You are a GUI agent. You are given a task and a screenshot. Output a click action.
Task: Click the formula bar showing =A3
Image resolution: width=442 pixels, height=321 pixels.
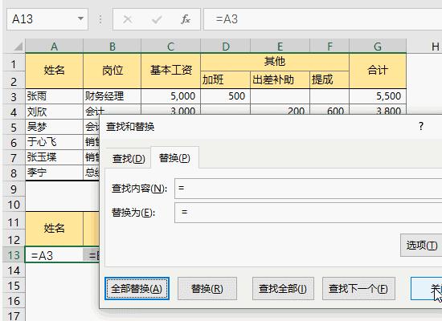(x=323, y=19)
